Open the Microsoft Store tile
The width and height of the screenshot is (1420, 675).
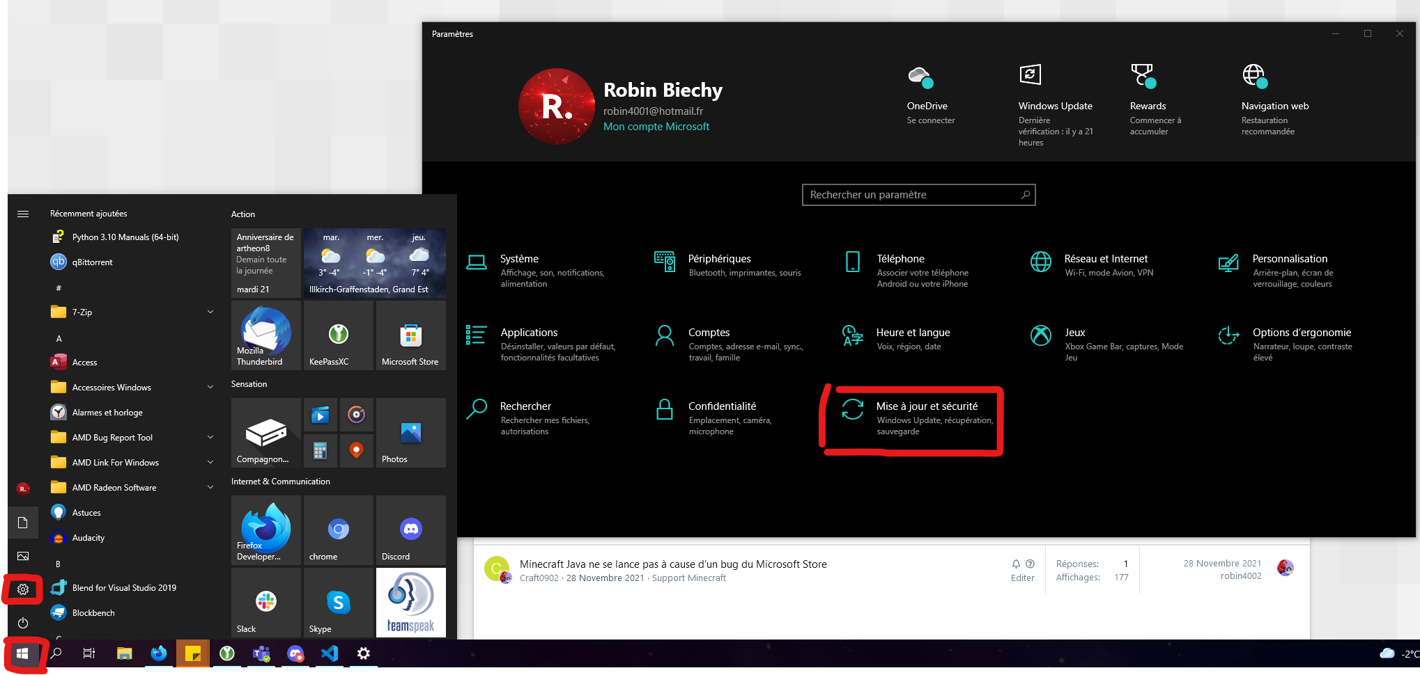[x=411, y=335]
